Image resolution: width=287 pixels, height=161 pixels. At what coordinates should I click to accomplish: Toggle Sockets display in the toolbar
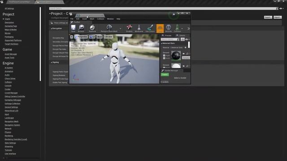coord(129,29)
